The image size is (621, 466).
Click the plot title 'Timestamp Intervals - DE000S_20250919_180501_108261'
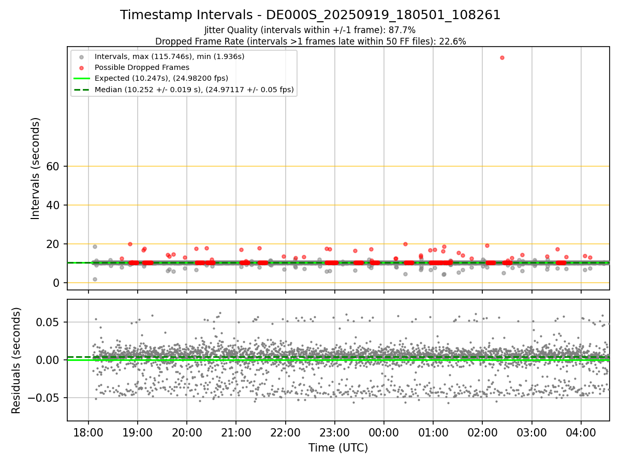click(x=310, y=15)
